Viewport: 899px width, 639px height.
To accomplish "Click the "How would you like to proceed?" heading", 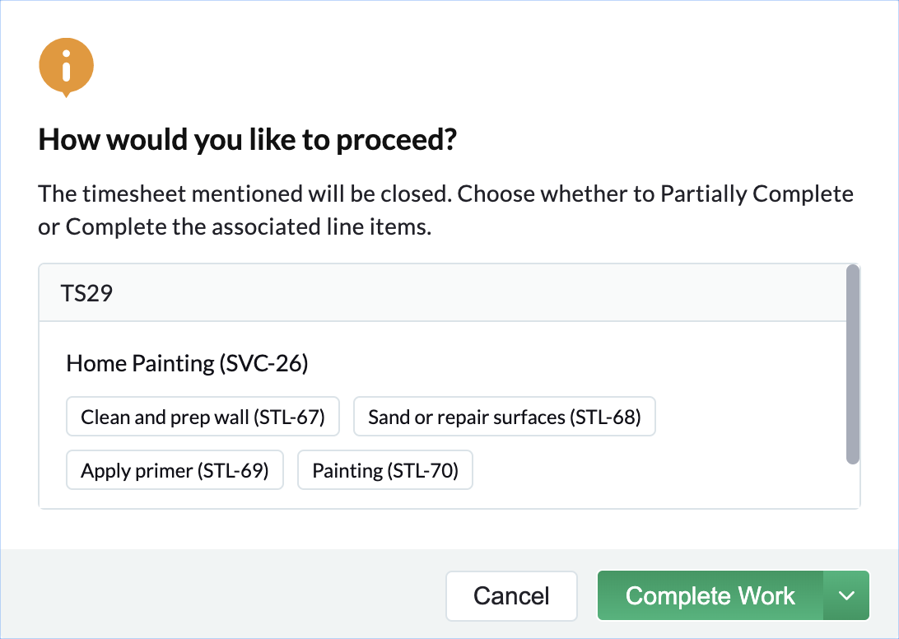I will [x=247, y=140].
